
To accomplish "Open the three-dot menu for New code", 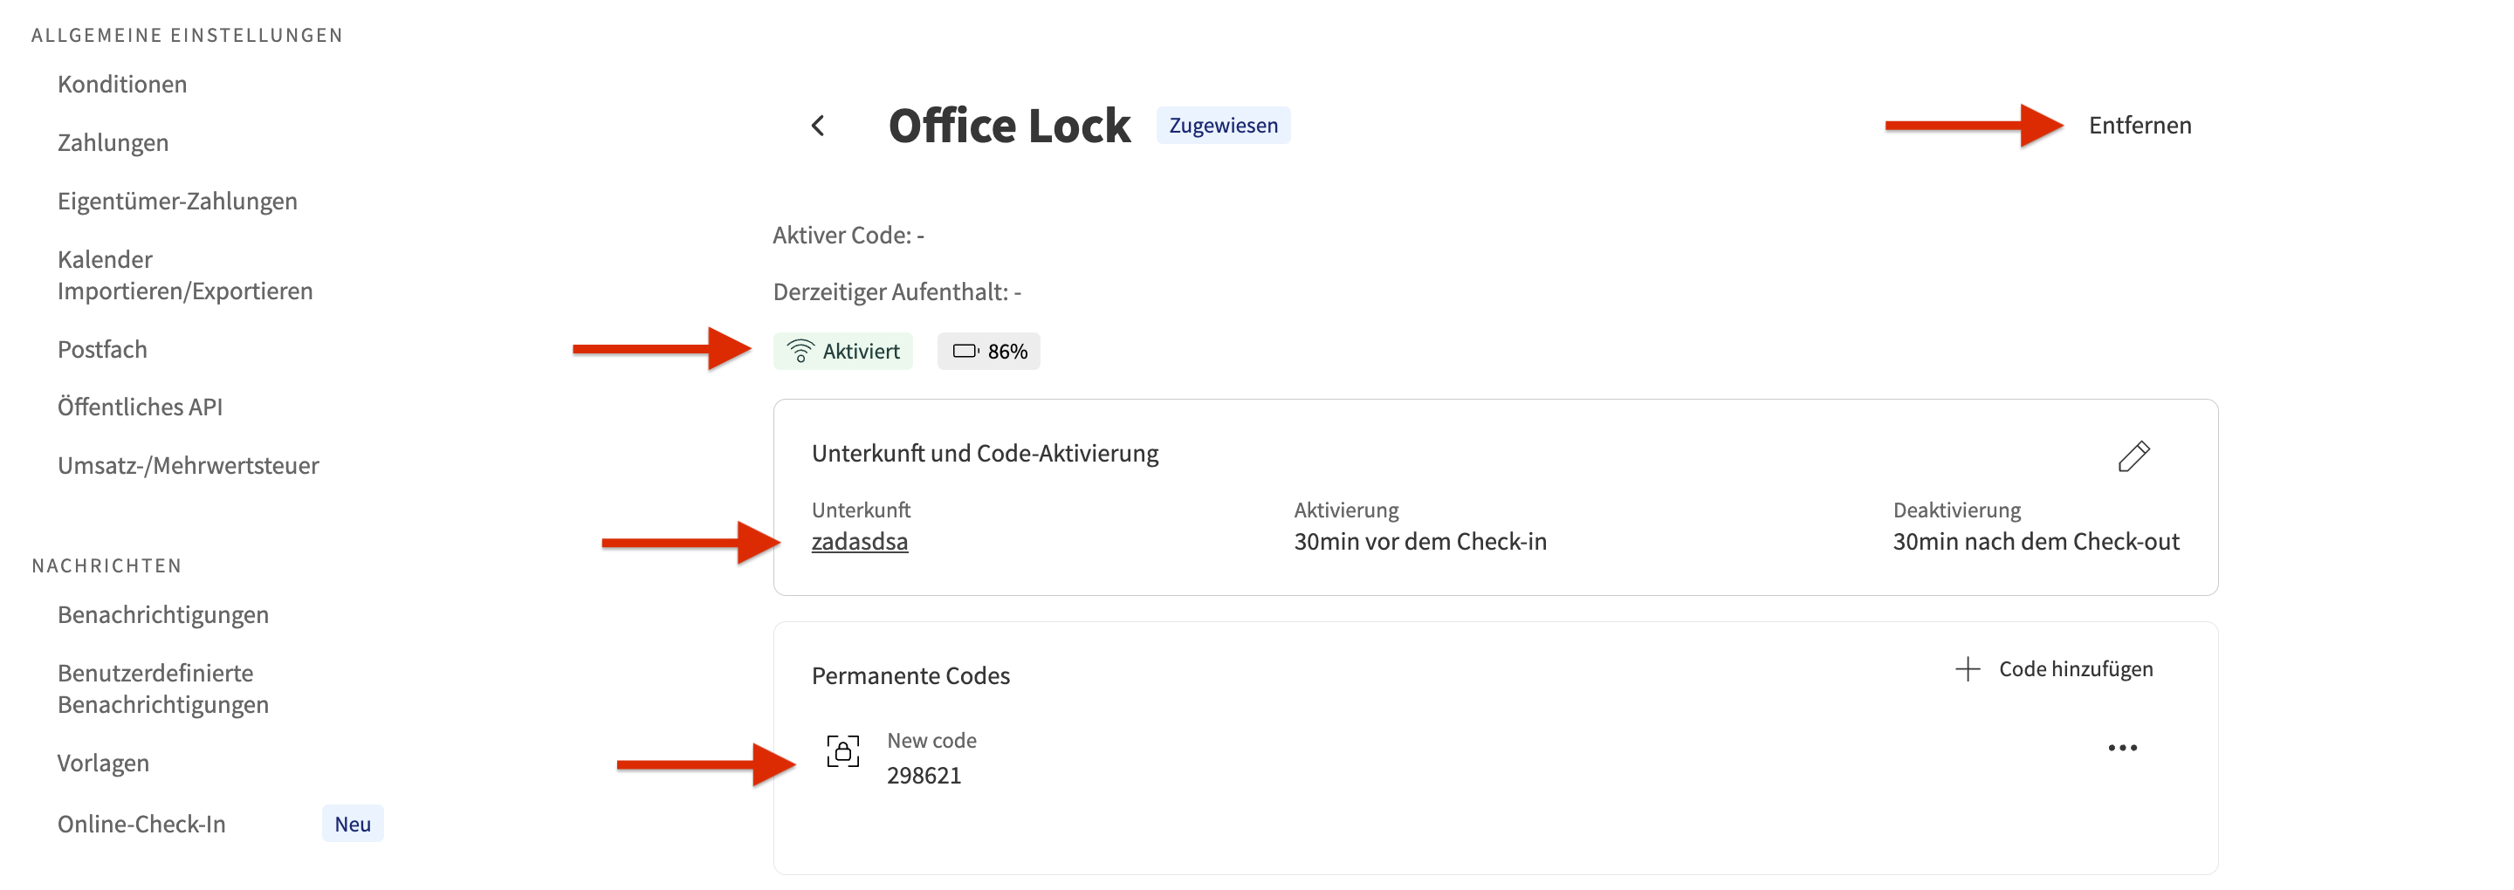I will coord(2122,749).
